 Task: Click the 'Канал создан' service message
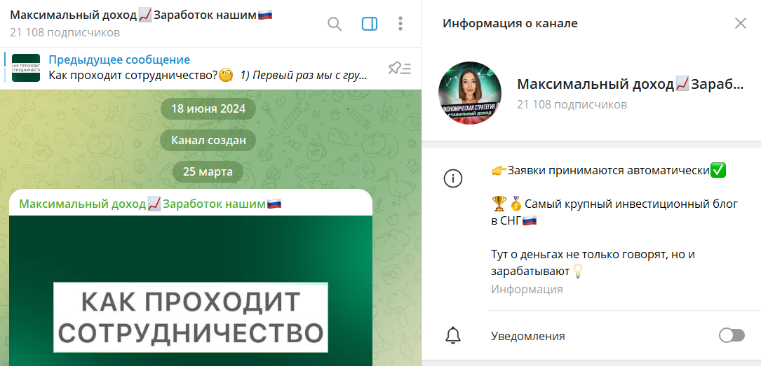point(208,141)
